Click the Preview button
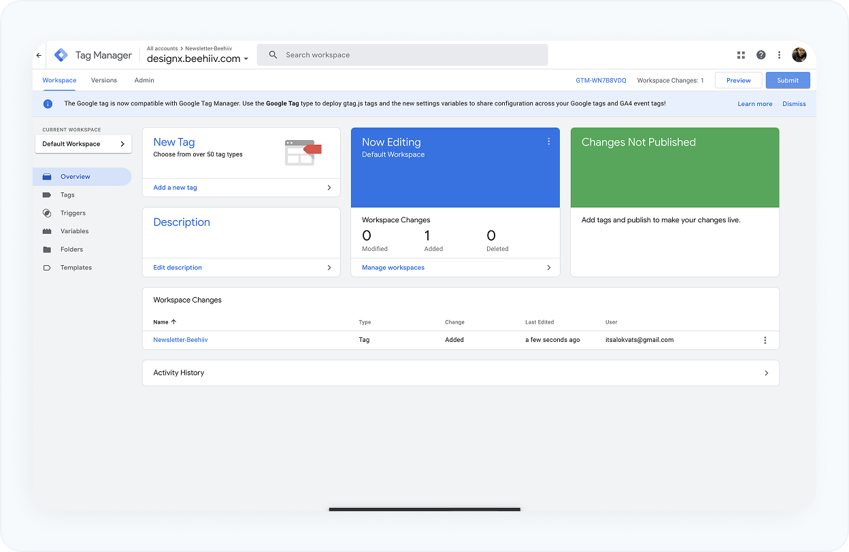849x552 pixels. click(x=738, y=80)
